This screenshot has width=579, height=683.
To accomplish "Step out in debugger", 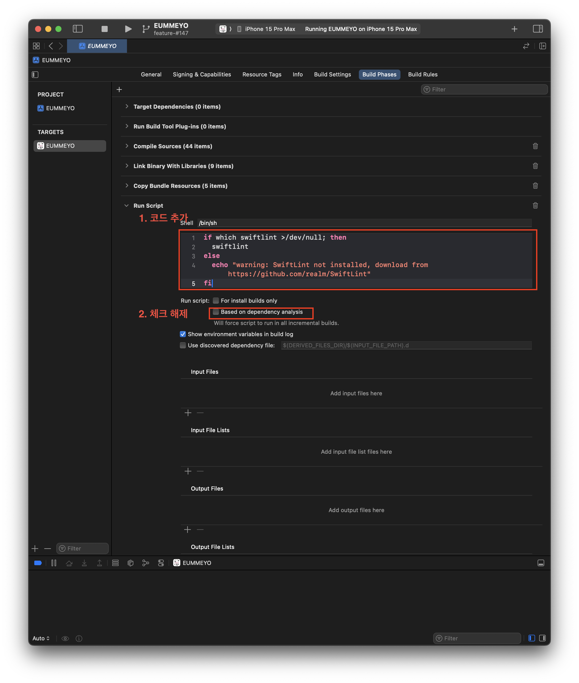I will 100,563.
